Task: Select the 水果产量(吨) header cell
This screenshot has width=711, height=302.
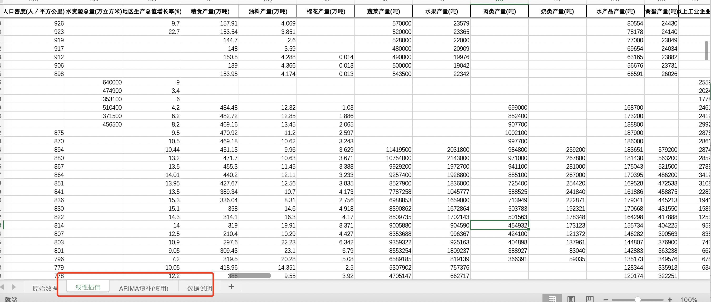Action: coord(441,11)
